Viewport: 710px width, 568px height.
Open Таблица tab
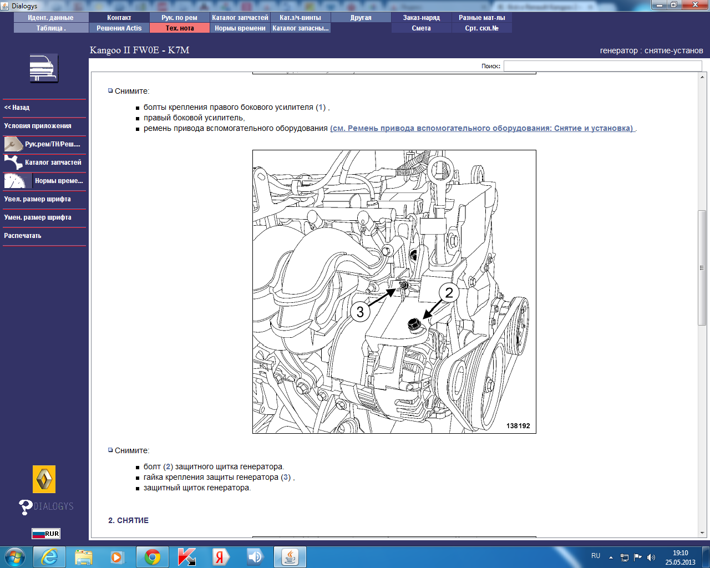(51, 28)
